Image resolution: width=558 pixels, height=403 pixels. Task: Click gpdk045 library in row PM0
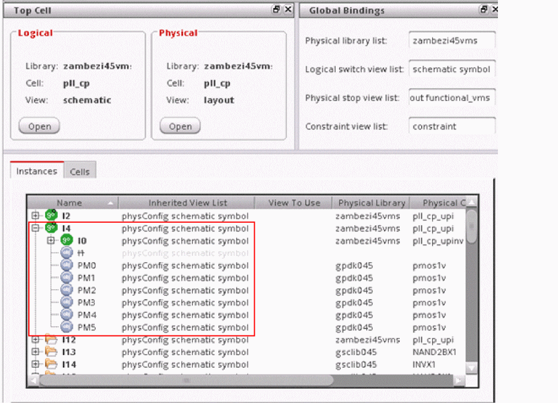[x=354, y=266]
